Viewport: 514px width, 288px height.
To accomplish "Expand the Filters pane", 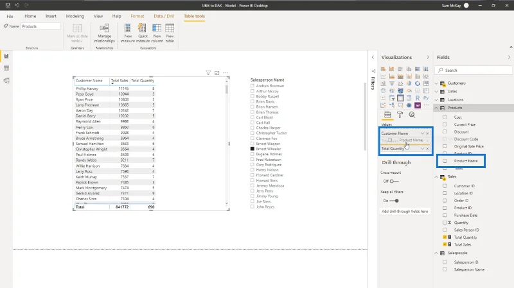I will click(373, 57).
